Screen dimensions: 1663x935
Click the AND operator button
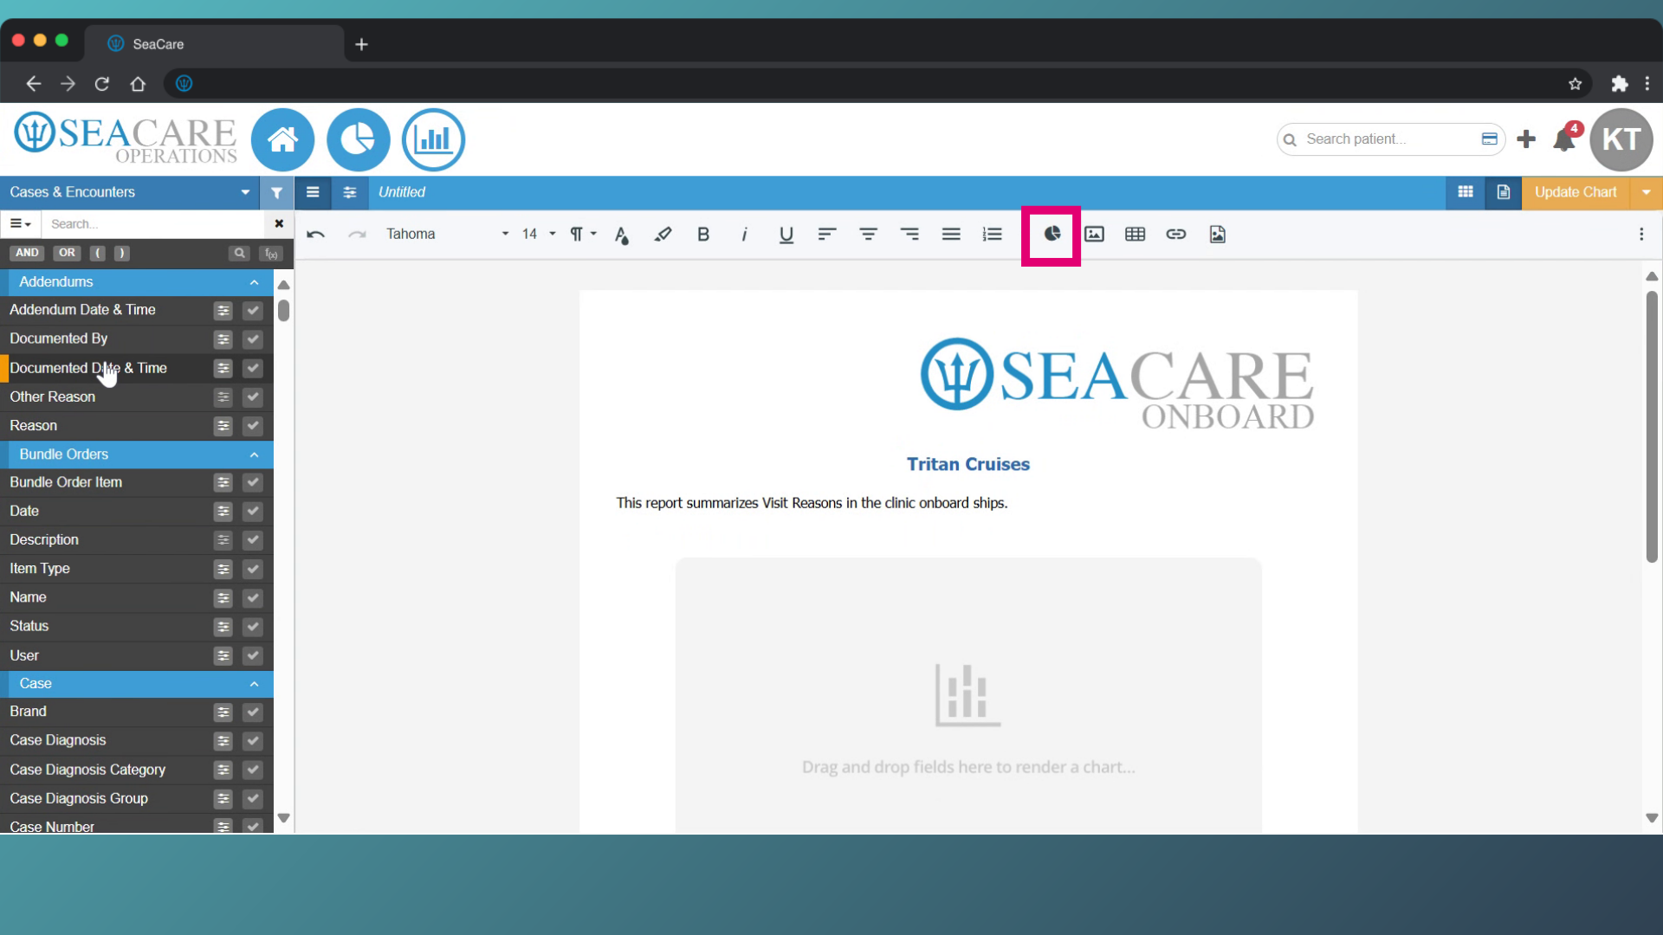tap(27, 253)
